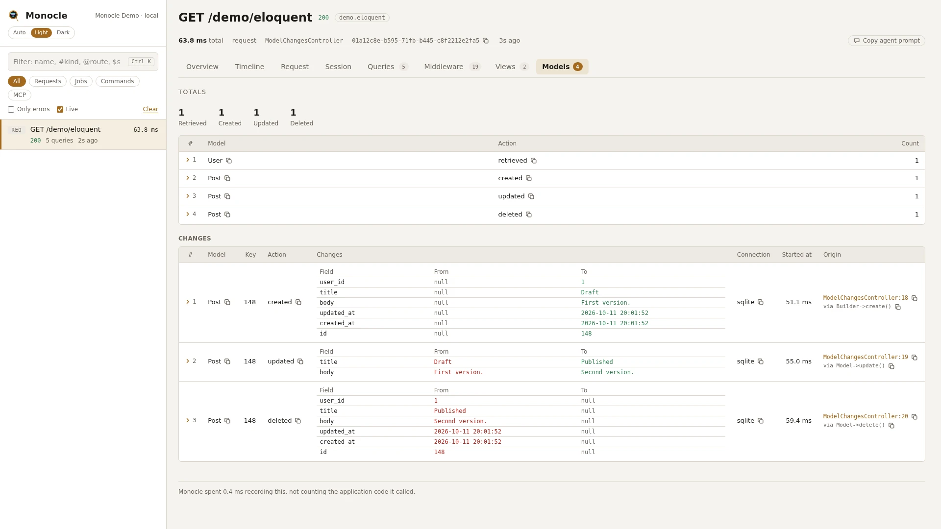This screenshot has height=529, width=941.
Task: Copy Post model name in totals row 3
Action: (227, 196)
